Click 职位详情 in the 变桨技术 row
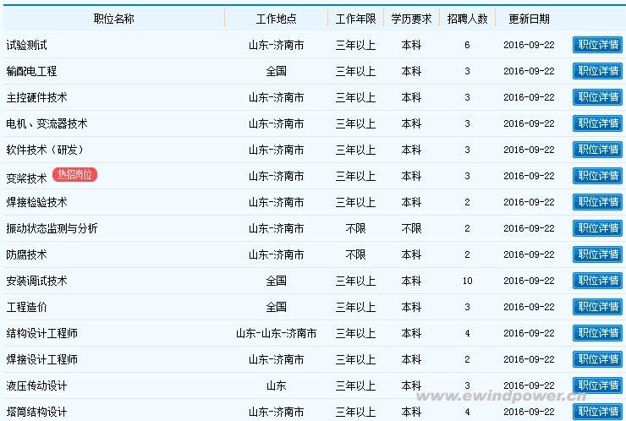The width and height of the screenshot is (626, 421). pyautogui.click(x=597, y=176)
